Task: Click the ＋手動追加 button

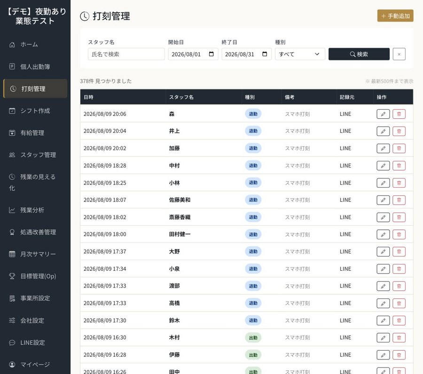Action: click(x=395, y=16)
